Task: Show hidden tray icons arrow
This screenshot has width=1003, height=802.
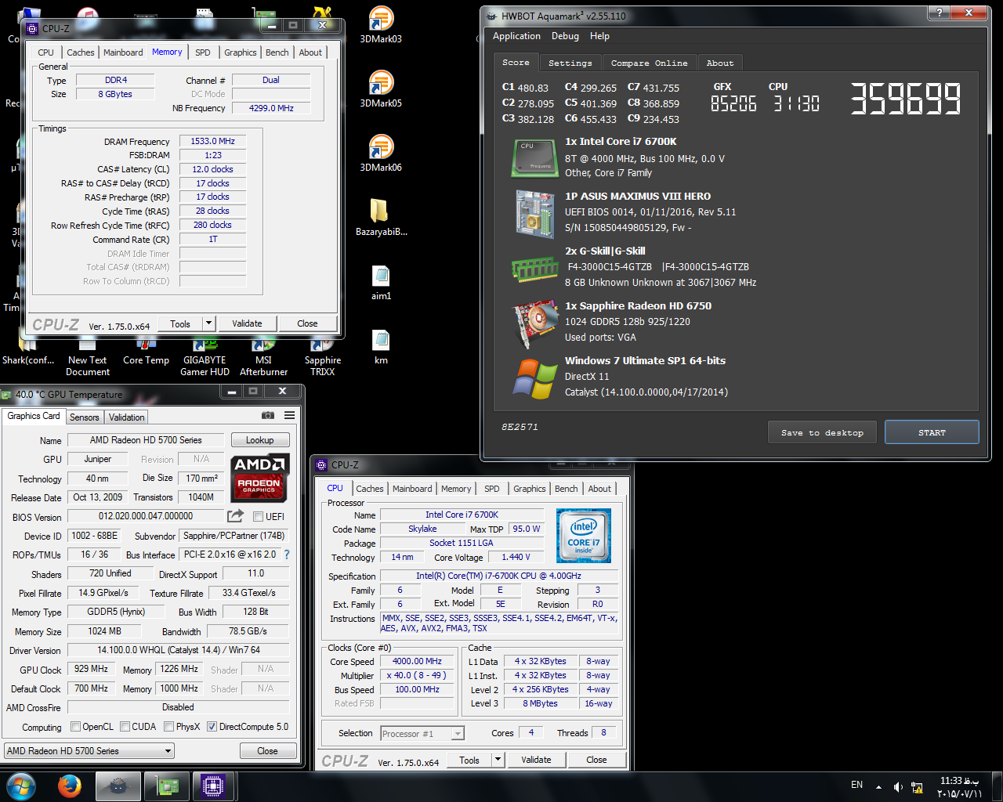Action: 878,786
